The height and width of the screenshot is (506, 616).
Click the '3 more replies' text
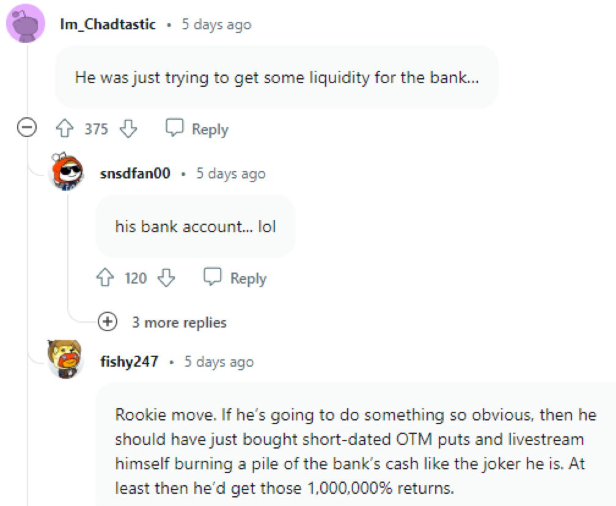point(180,323)
